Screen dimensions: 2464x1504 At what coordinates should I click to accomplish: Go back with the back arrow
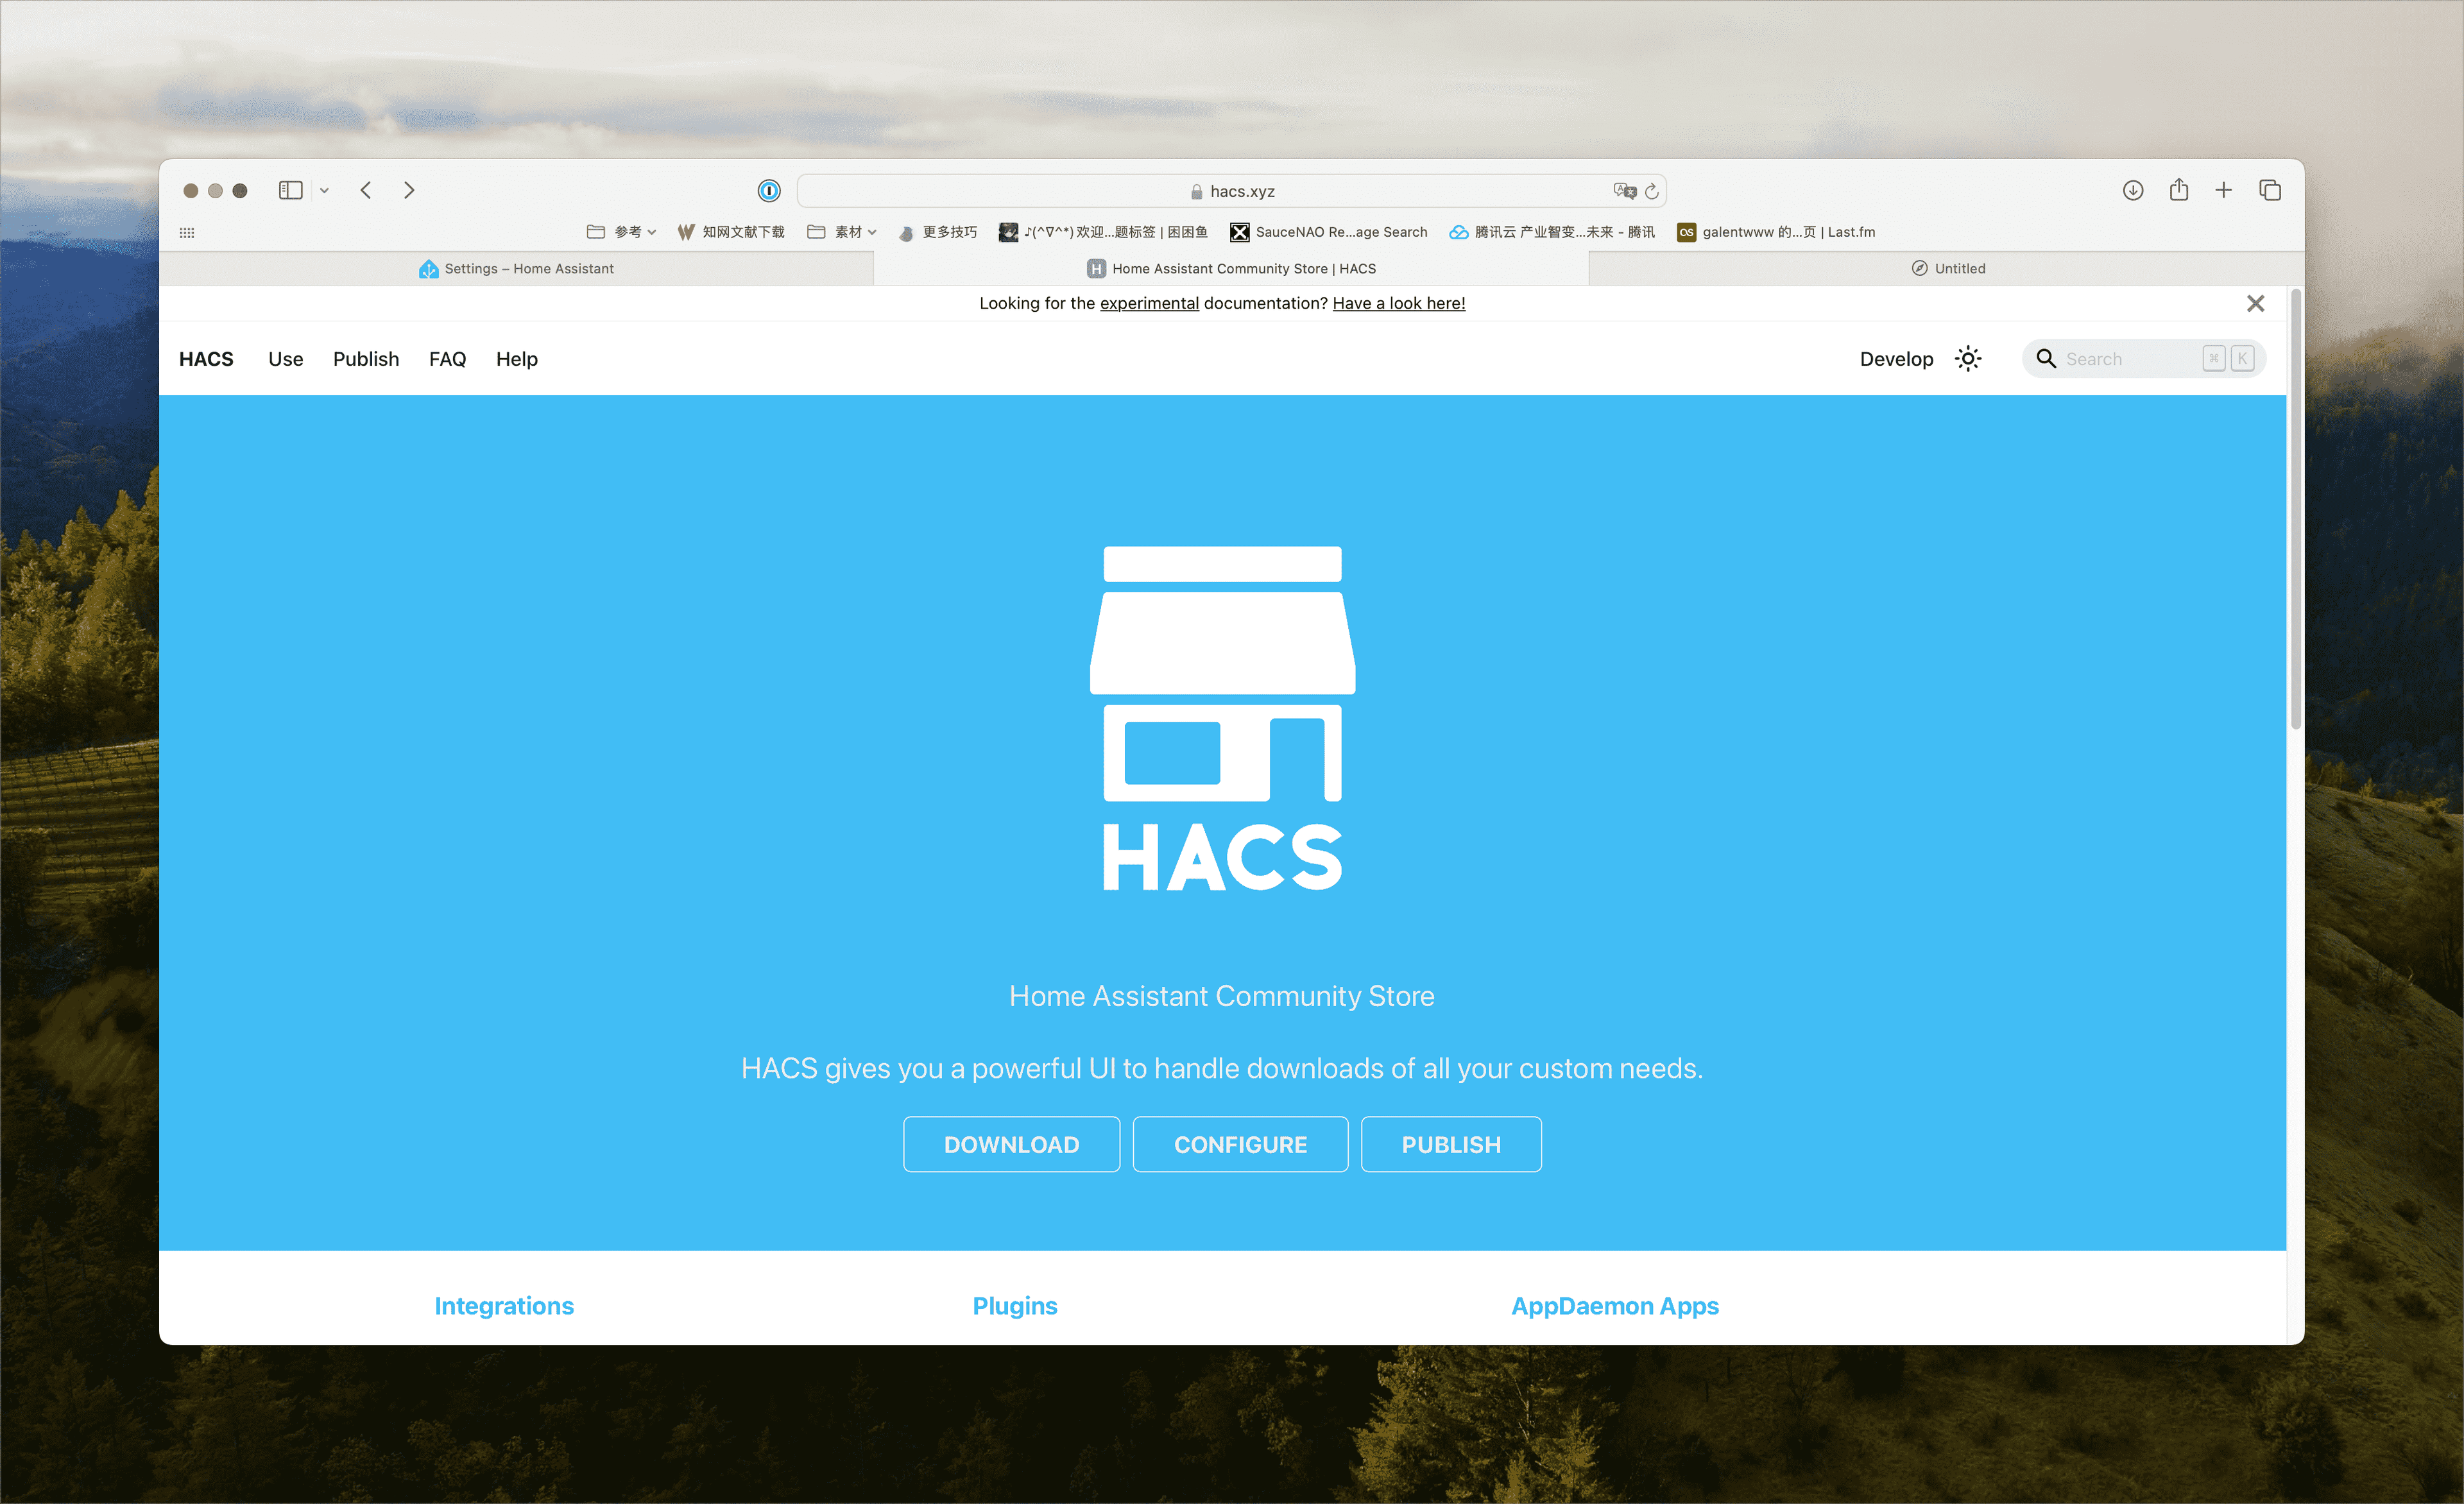pos(366,190)
